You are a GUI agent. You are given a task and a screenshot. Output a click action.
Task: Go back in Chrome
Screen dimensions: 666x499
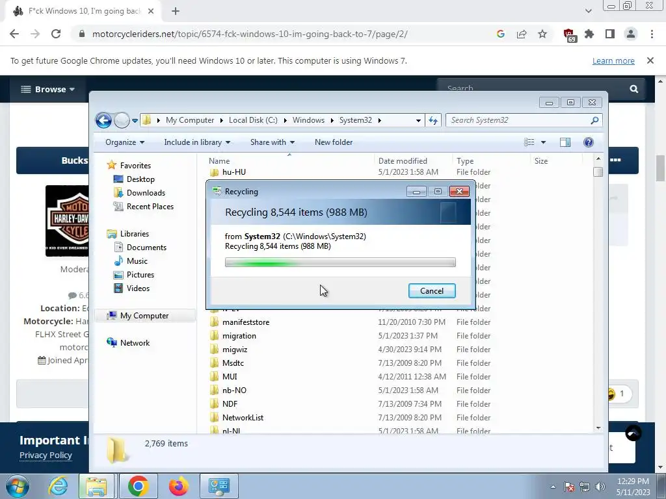pyautogui.click(x=14, y=34)
